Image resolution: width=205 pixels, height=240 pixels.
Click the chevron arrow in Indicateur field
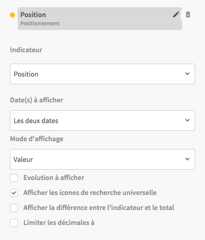187,74
